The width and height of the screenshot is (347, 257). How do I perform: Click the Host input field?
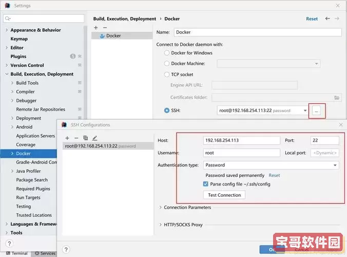coord(241,140)
